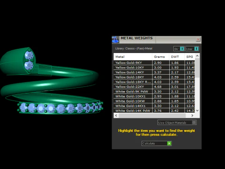The height and width of the screenshot is (169, 225).
Task: Toggle the GV library button
Action: (x=179, y=49)
